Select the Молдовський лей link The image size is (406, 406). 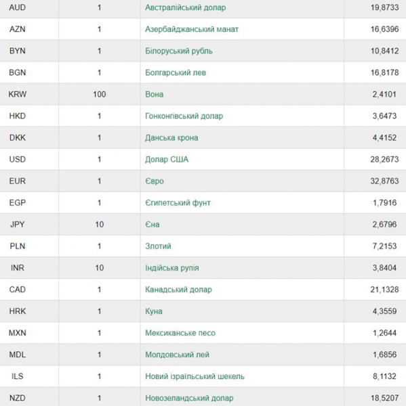(x=177, y=355)
